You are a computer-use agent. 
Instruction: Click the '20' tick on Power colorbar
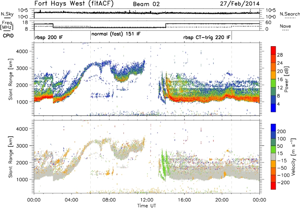[280, 71]
